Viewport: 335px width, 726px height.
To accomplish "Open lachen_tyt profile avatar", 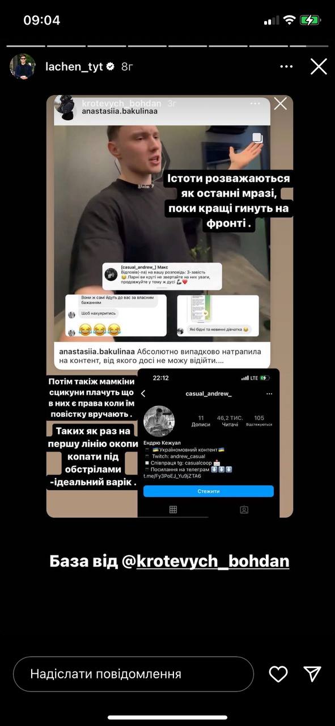I will point(23,66).
